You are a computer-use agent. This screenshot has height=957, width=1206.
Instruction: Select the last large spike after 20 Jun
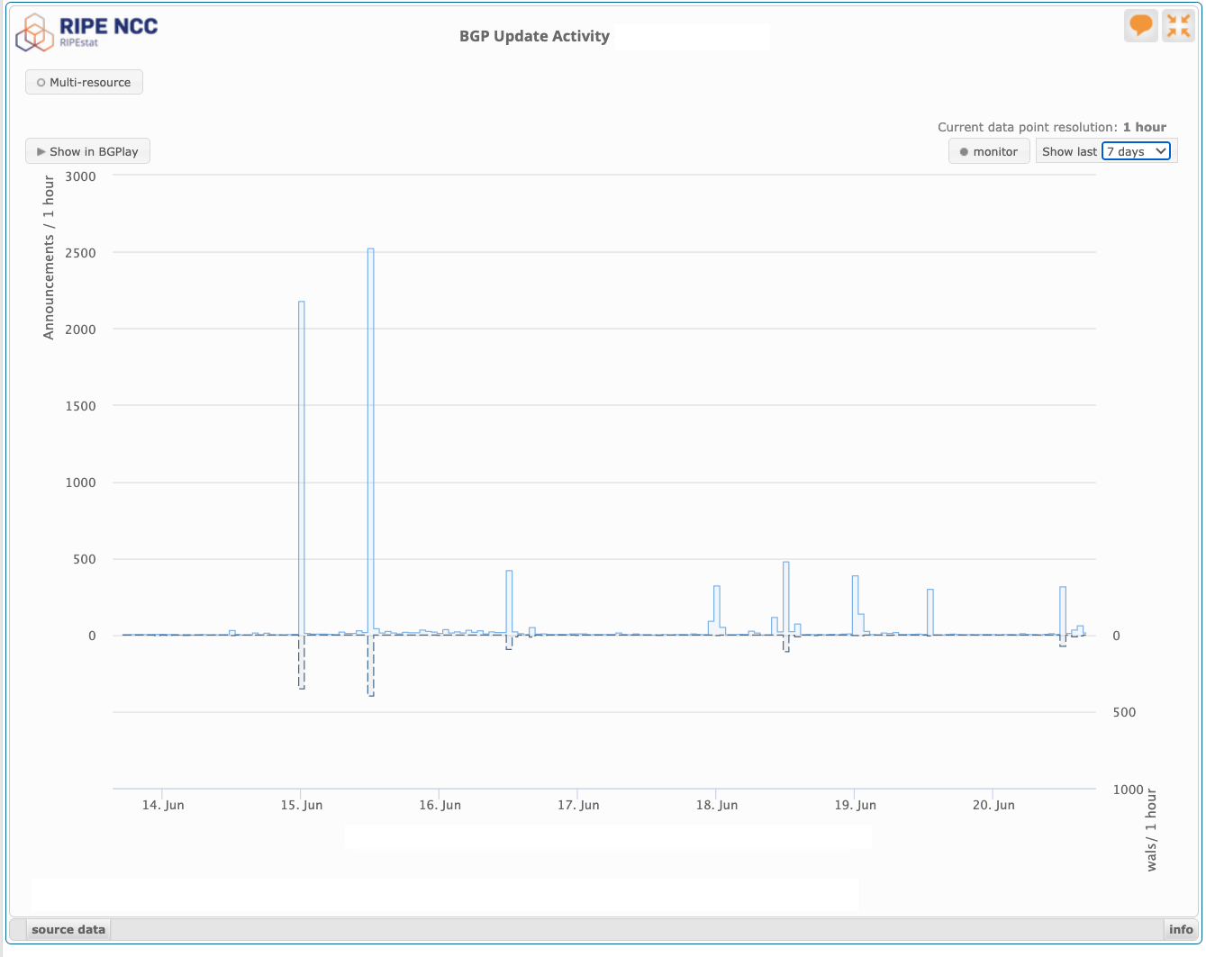pyautogui.click(x=1063, y=610)
